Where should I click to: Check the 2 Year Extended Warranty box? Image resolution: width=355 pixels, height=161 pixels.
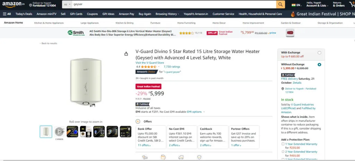click(x=283, y=152)
